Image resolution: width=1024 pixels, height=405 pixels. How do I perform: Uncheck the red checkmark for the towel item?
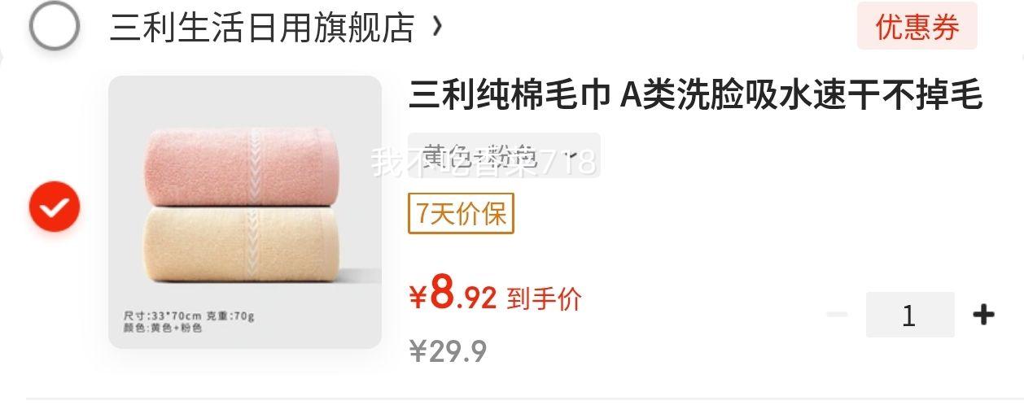click(55, 207)
